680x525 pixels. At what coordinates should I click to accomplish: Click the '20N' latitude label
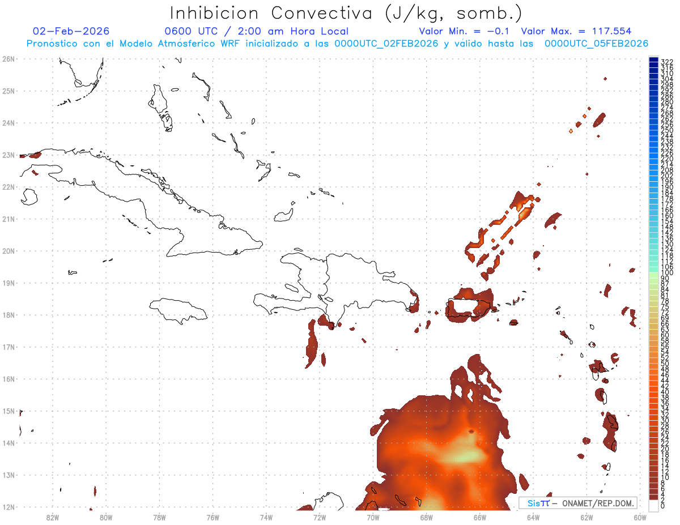click(8, 251)
